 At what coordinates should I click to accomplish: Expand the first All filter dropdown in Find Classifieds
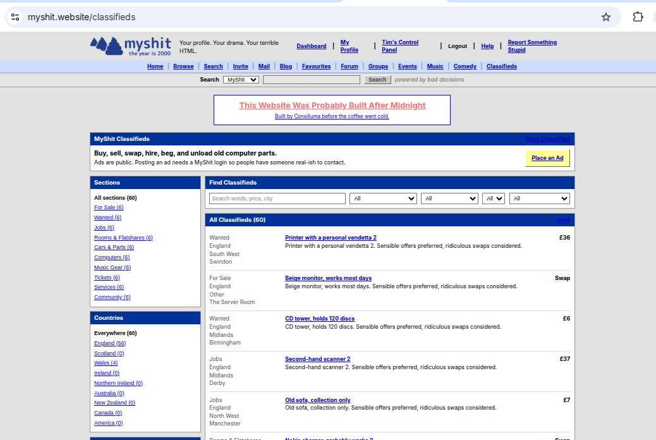[383, 199]
